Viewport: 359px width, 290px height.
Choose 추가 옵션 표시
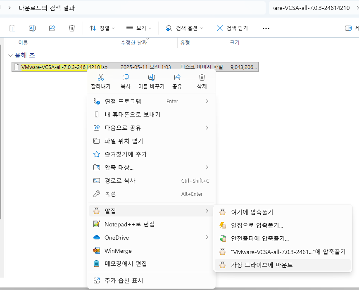click(x=151, y=280)
